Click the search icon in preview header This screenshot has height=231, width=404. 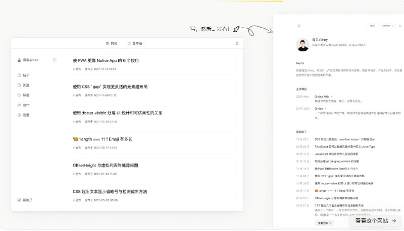click(x=400, y=26)
